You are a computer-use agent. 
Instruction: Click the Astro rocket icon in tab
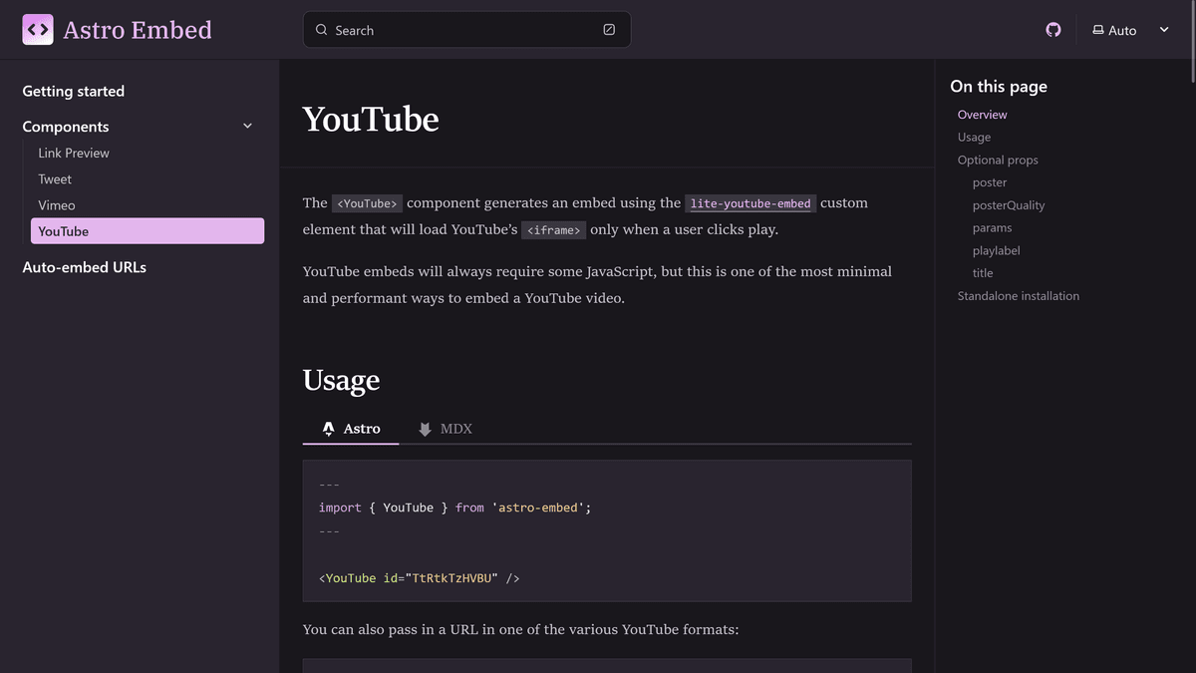coord(329,429)
